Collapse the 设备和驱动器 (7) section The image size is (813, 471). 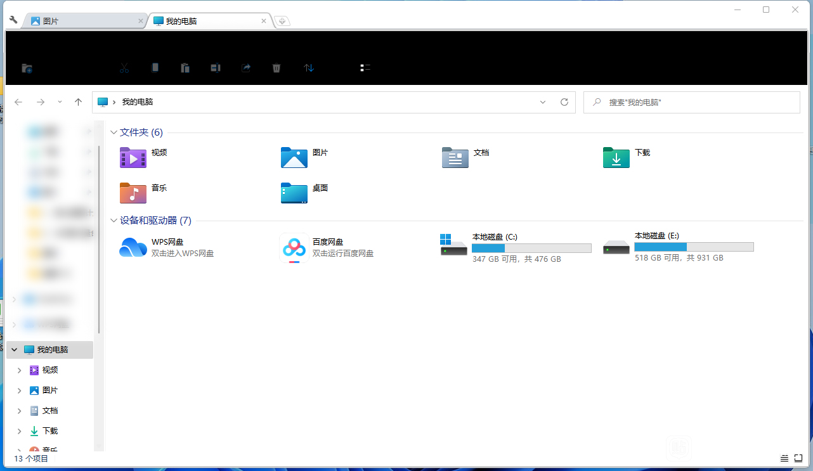click(114, 221)
